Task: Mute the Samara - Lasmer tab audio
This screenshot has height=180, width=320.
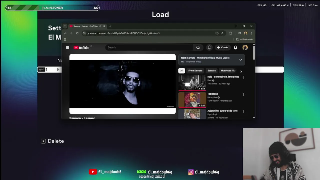Action: tap(100, 26)
